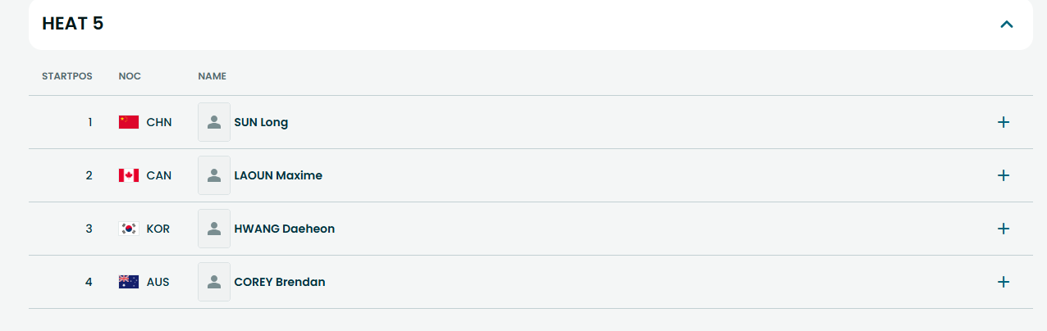This screenshot has height=331, width=1047.
Task: Open LAOUN Maxime athlete name link
Action: click(278, 175)
